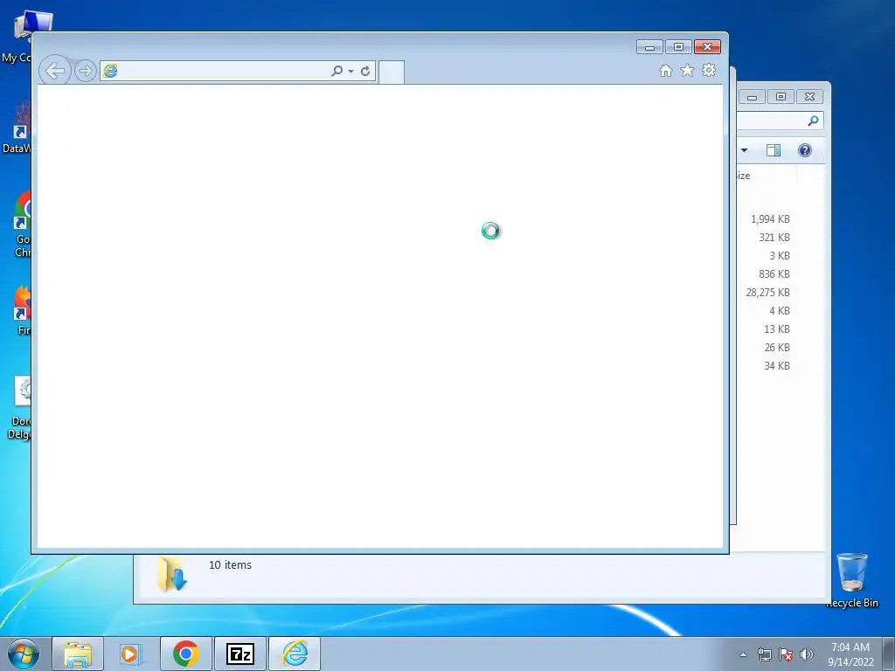Refresh the page in Internet Explorer
The width and height of the screenshot is (895, 671).
pyautogui.click(x=365, y=71)
